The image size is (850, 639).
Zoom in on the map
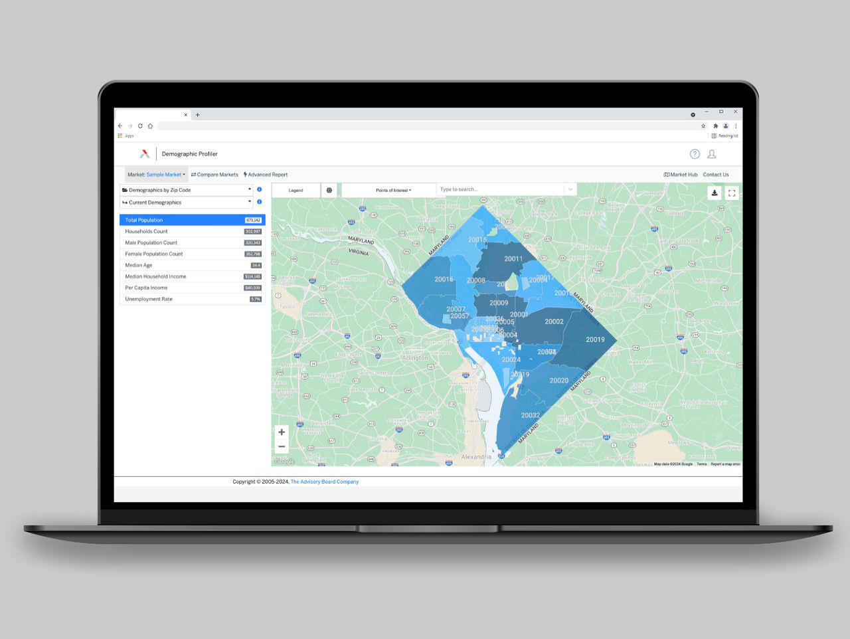282,432
